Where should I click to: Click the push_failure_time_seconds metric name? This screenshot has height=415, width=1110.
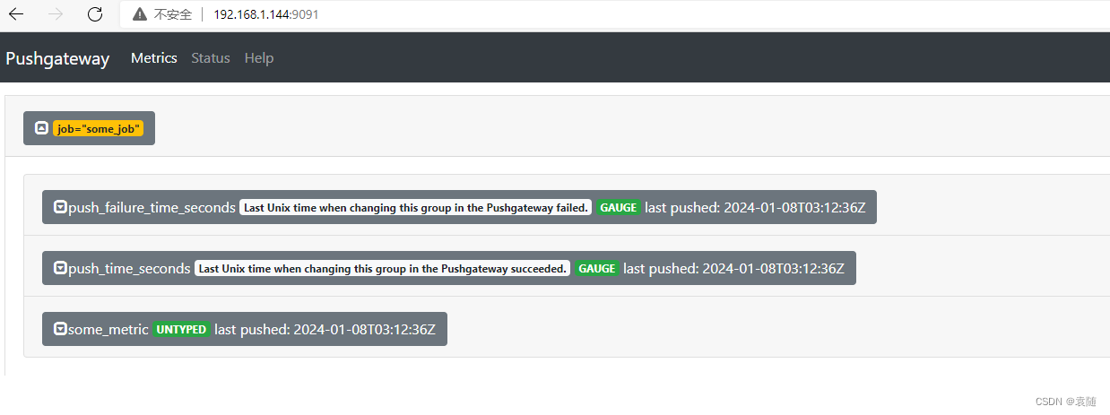click(152, 207)
